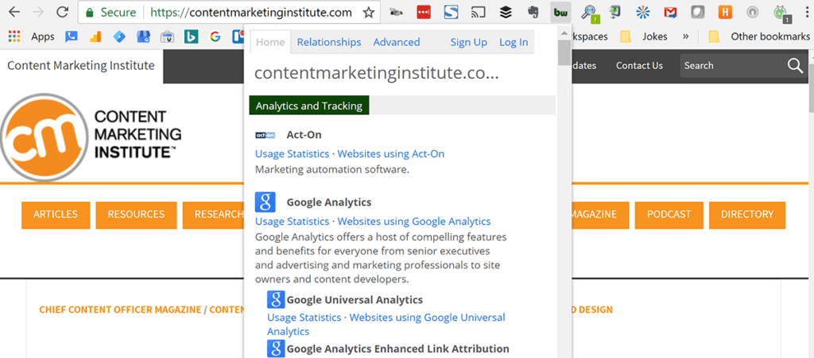814x358 pixels.
Task: Expand the bookmarks overflow chevron
Action: [686, 37]
